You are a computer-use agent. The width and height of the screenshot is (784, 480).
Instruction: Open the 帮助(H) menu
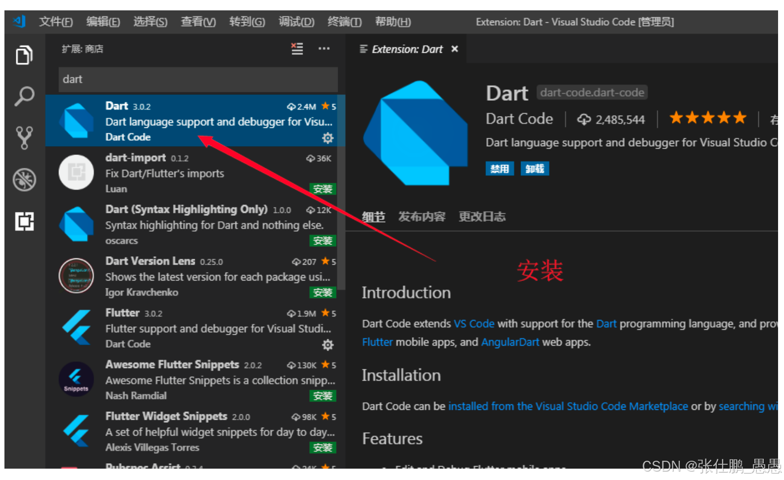tap(393, 22)
